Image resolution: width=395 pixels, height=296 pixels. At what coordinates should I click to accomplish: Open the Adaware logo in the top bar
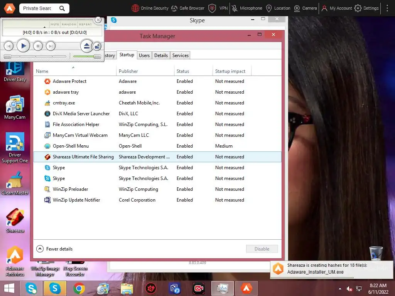coord(10,8)
